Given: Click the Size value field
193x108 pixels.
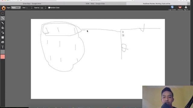Looking at the screenshot, I should pos(28,8).
